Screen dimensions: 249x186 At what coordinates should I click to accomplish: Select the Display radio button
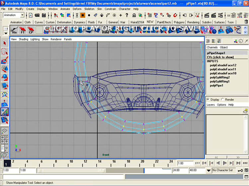(x=208, y=99)
